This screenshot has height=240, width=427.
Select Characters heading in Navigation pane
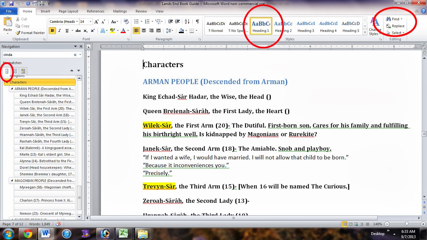click(40, 82)
